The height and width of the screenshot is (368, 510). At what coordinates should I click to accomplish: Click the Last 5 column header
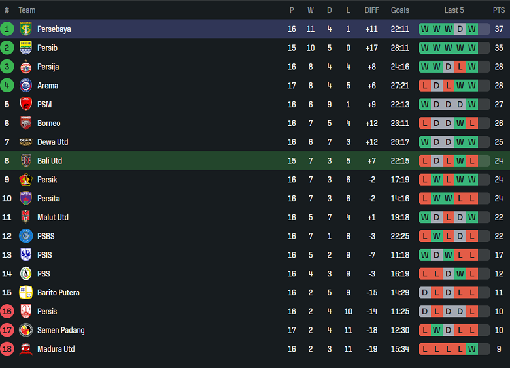tap(454, 10)
